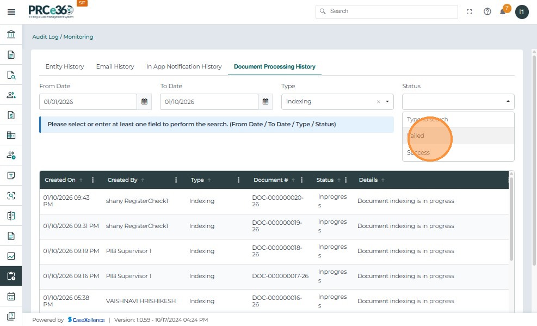Open the calendar icon in sidebar
537x326 pixels.
11,297
